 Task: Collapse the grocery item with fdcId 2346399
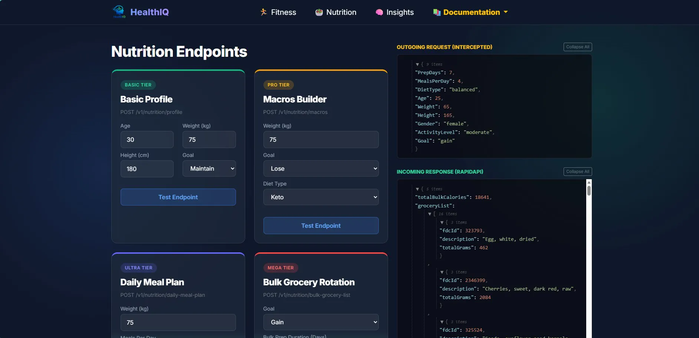[442, 272]
